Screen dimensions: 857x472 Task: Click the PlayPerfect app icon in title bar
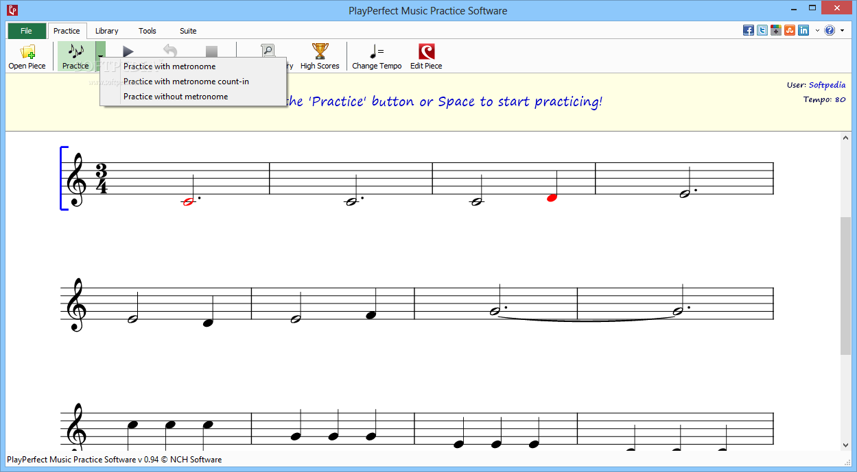(x=12, y=10)
